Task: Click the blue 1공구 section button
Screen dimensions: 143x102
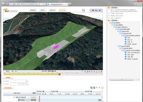Action: (96, 10)
